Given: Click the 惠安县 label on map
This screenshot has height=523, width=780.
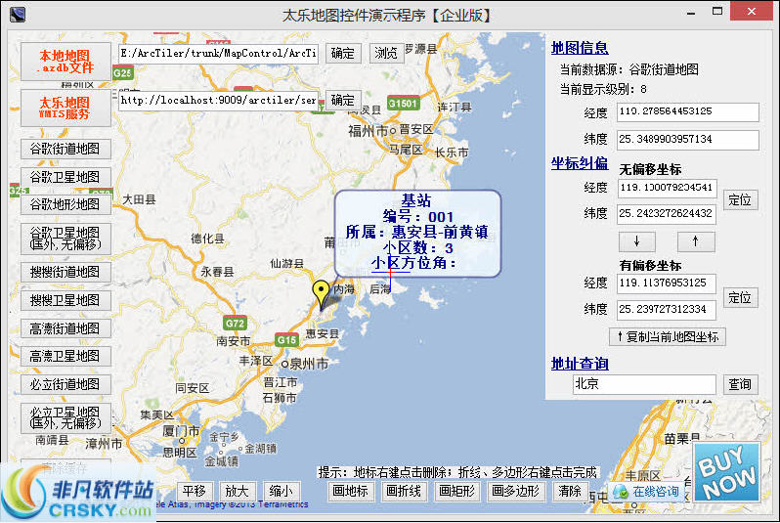Looking at the screenshot, I should pyautogui.click(x=322, y=334).
